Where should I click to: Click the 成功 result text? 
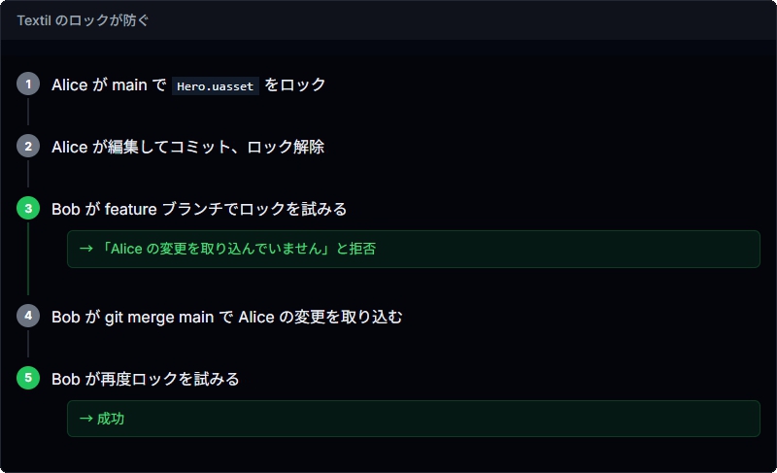point(111,419)
